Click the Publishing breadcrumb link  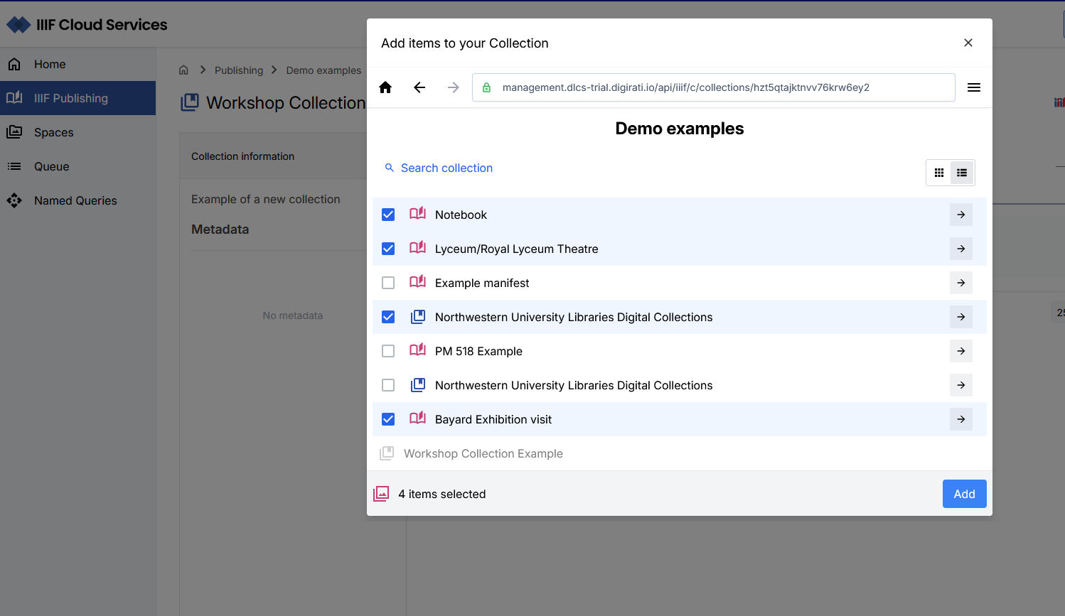click(239, 70)
